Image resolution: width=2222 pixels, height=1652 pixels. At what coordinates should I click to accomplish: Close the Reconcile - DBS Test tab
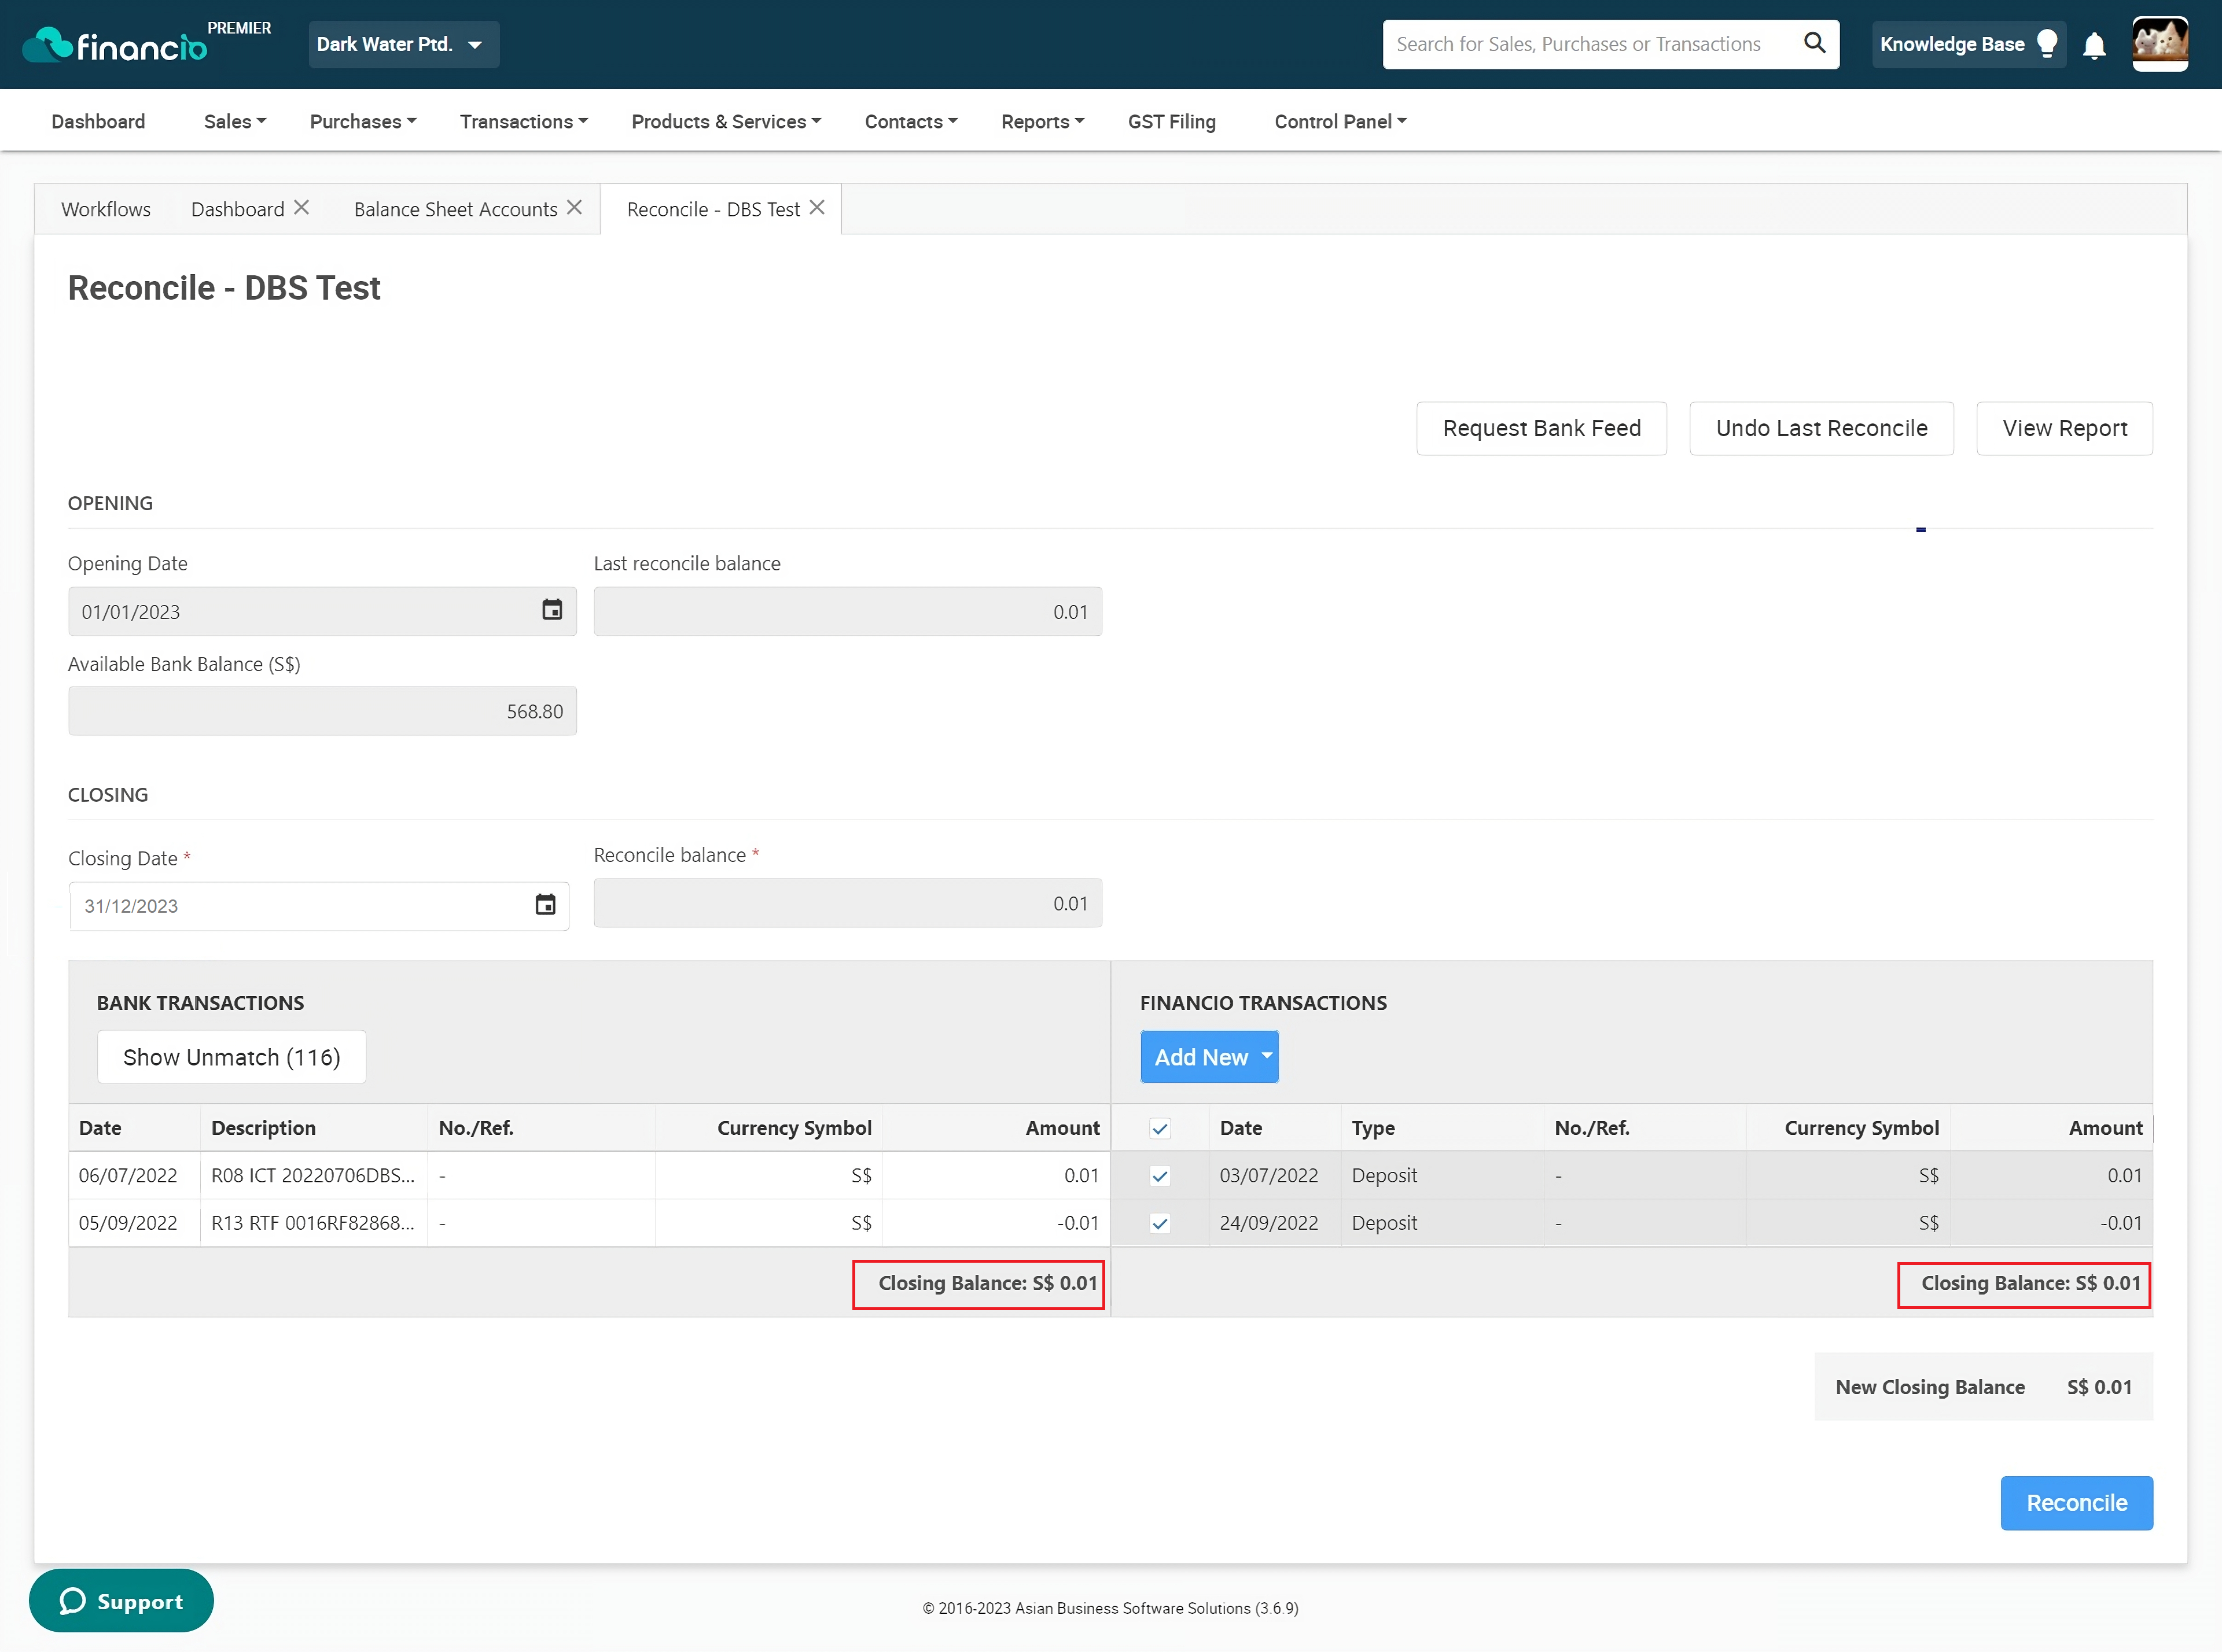point(818,207)
